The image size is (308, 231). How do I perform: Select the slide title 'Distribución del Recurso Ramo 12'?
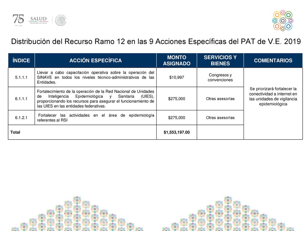point(156,42)
